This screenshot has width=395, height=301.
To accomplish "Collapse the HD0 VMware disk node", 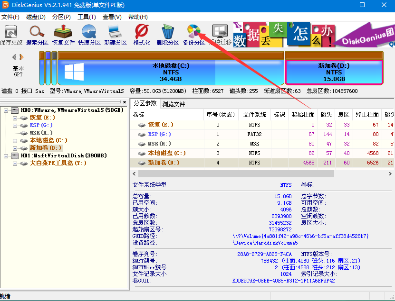I will [6, 110].
